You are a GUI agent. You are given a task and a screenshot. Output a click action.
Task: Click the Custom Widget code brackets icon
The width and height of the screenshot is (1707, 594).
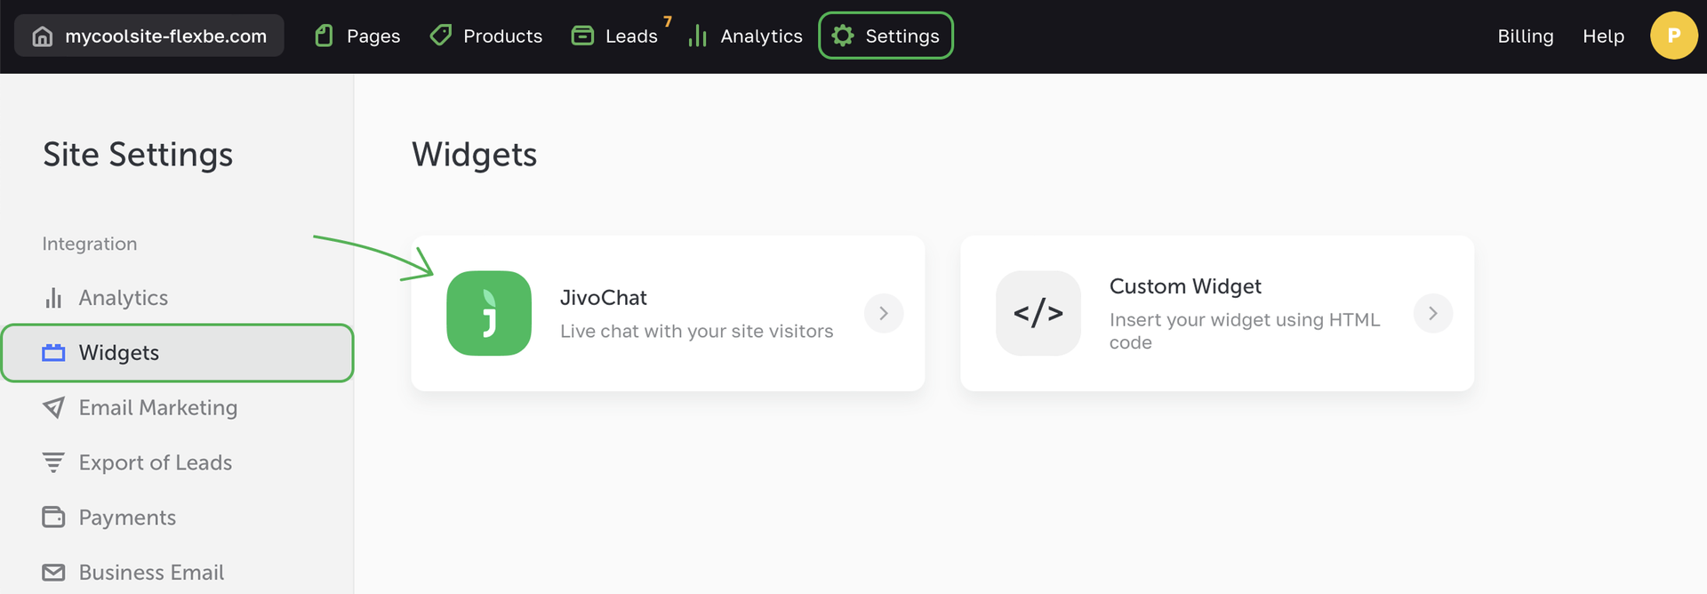[1038, 313]
